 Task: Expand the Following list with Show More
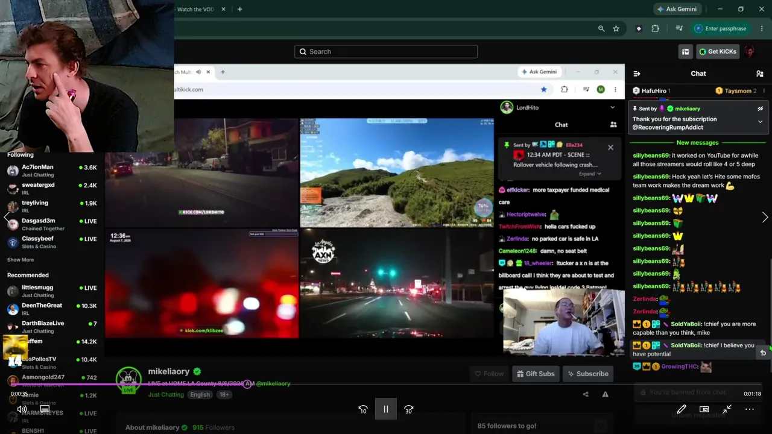click(x=21, y=260)
